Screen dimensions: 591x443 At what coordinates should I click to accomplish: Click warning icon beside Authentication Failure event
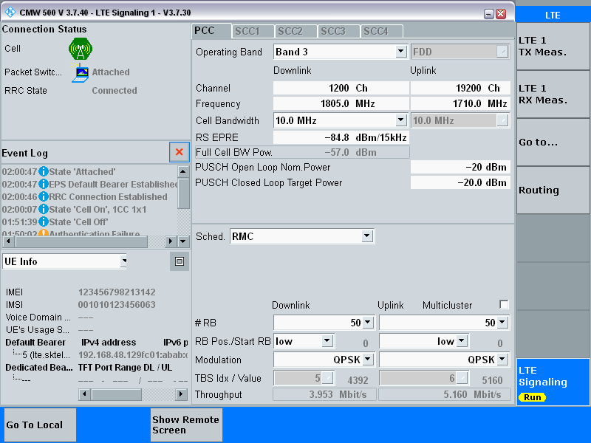pyautogui.click(x=44, y=233)
